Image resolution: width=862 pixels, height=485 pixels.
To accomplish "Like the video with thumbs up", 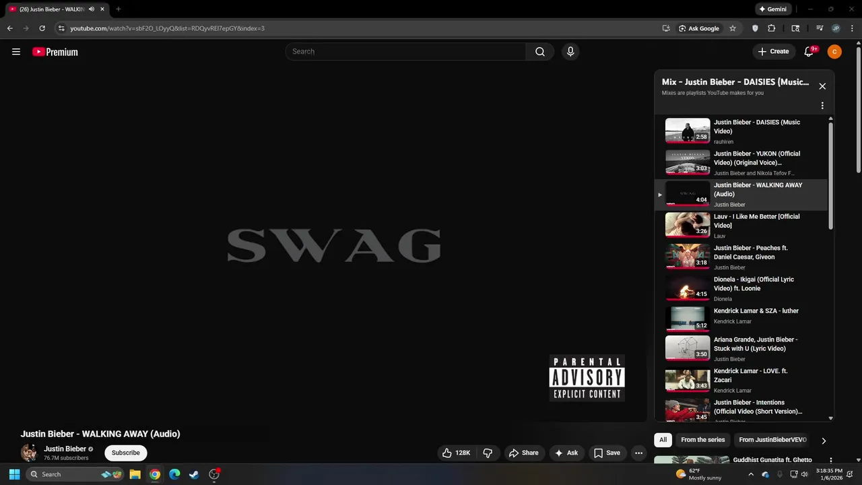I will [x=456, y=453].
